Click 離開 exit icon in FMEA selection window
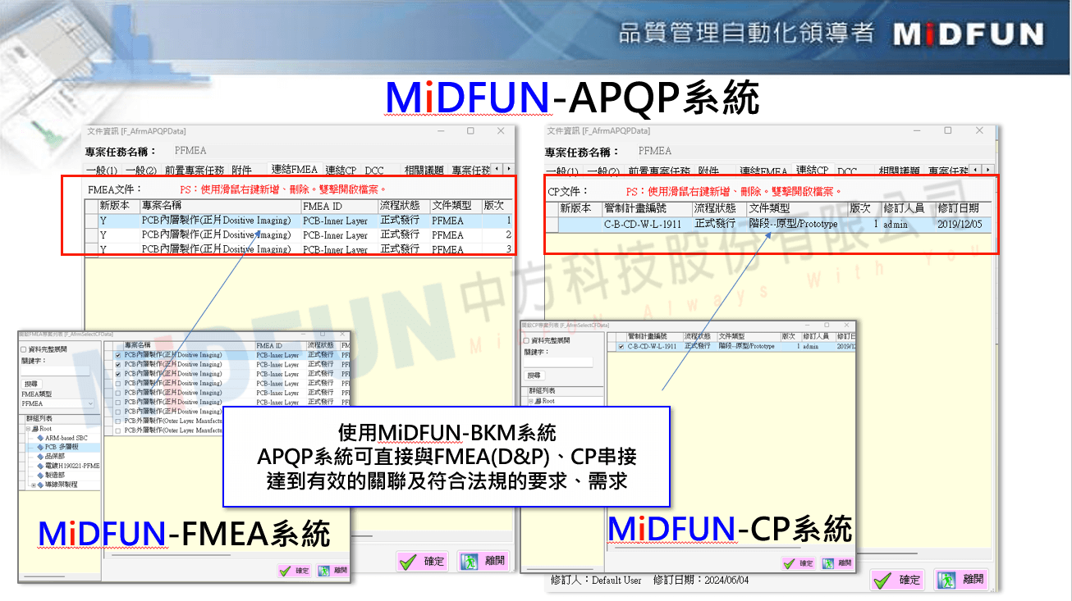This screenshot has height=601, width=1072. 323,571
